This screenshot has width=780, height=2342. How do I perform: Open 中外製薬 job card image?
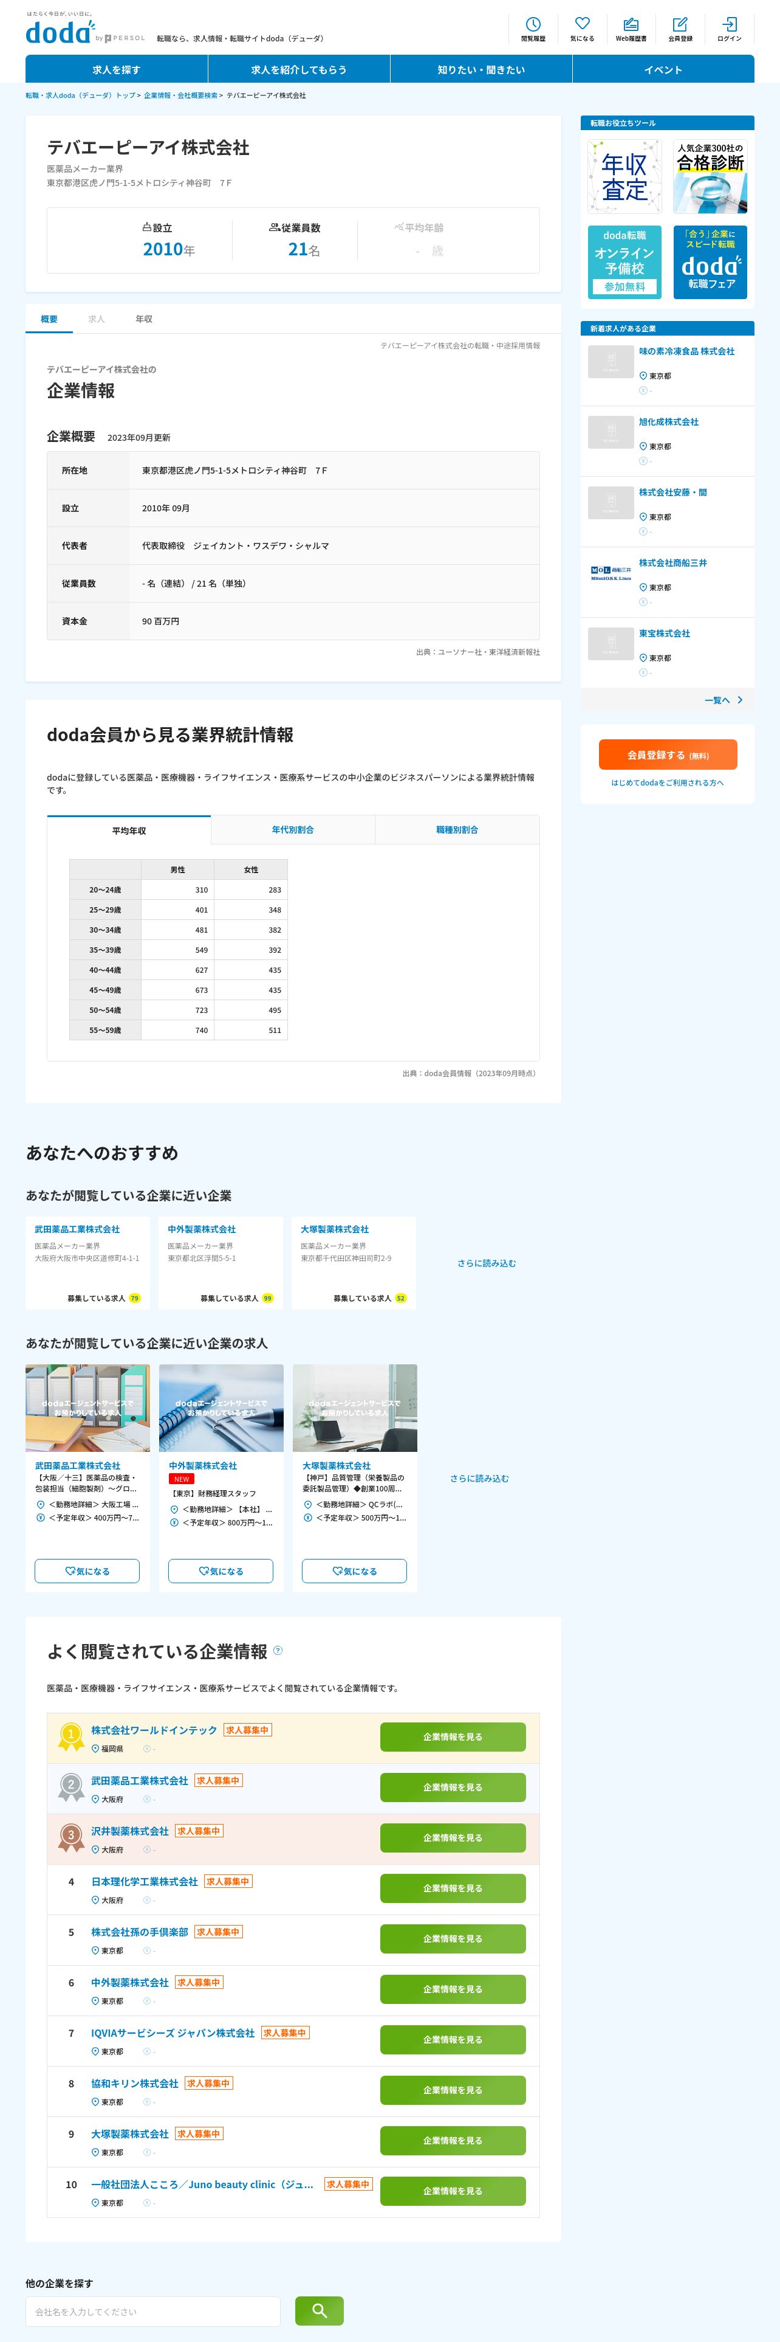tap(222, 1408)
